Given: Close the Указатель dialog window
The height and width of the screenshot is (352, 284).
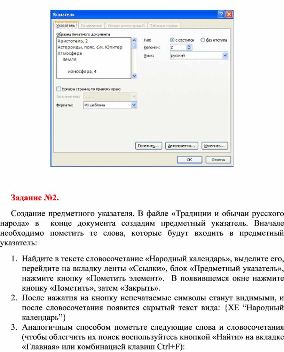Looking at the screenshot, I should click(x=229, y=14).
